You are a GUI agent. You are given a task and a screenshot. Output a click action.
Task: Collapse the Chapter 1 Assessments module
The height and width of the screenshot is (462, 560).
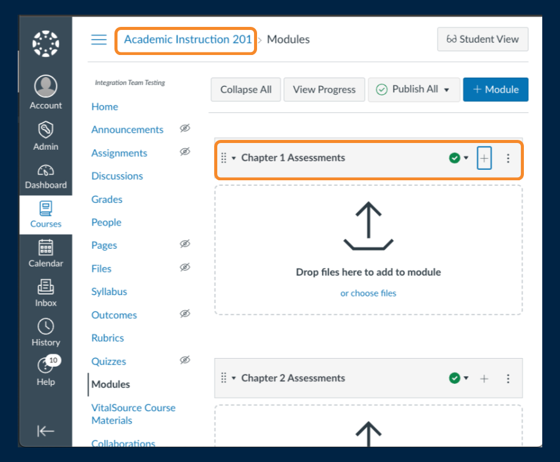(233, 158)
